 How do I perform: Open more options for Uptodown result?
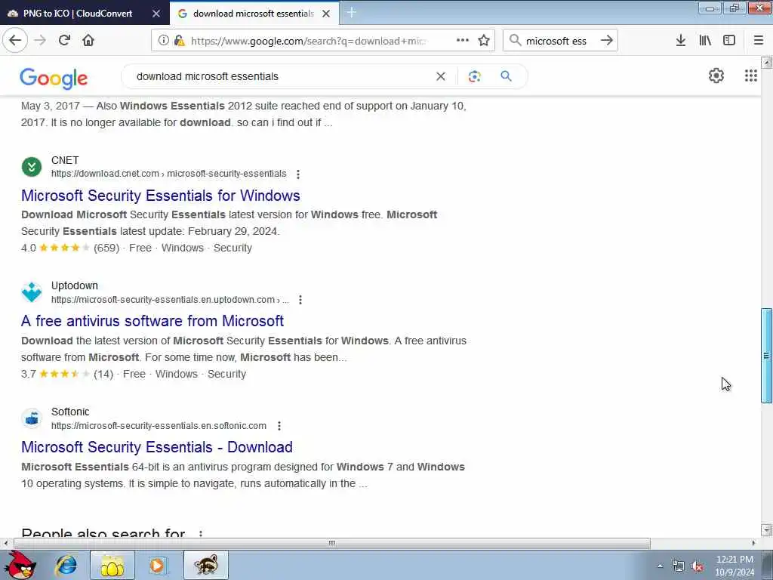300,300
